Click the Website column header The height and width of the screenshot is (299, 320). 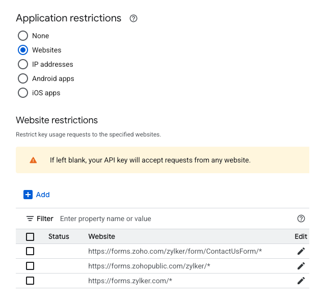[x=101, y=236]
